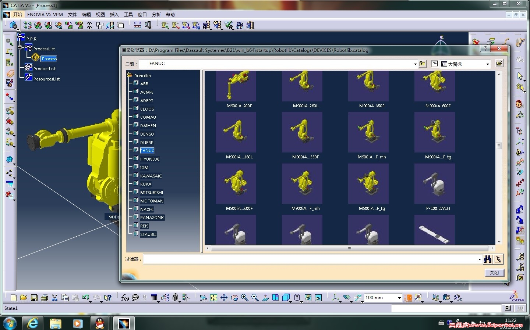530x330 pixels.
Task: Open Internet Explorer from the taskbar
Action: click(x=33, y=323)
